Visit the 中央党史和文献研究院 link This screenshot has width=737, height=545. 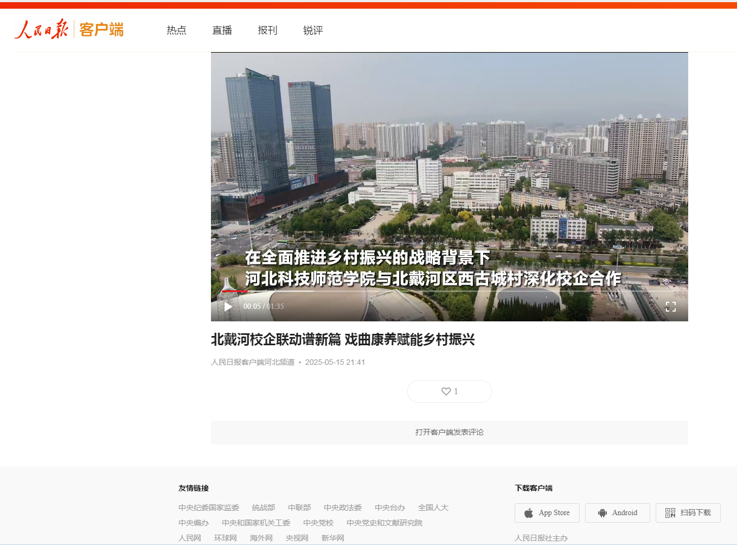(384, 523)
